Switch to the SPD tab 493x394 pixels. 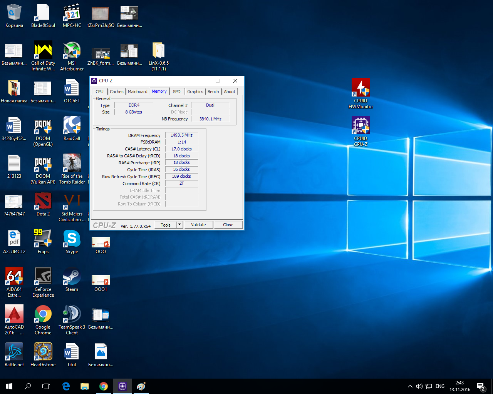point(176,92)
